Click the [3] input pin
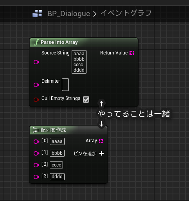 pos(36,177)
